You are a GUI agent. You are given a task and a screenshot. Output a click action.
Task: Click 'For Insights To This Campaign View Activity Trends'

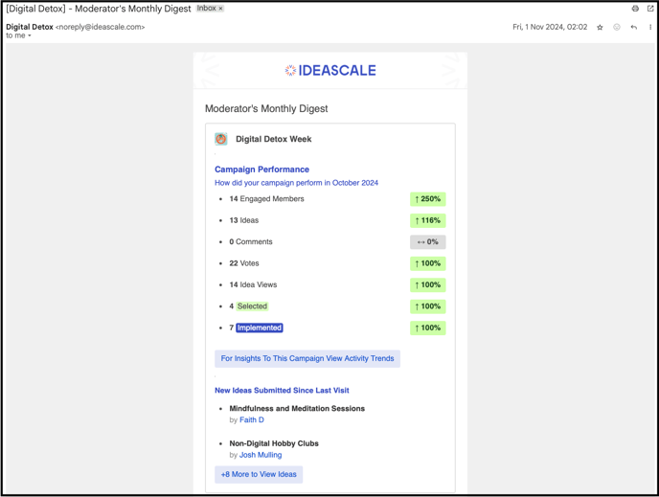coord(307,358)
